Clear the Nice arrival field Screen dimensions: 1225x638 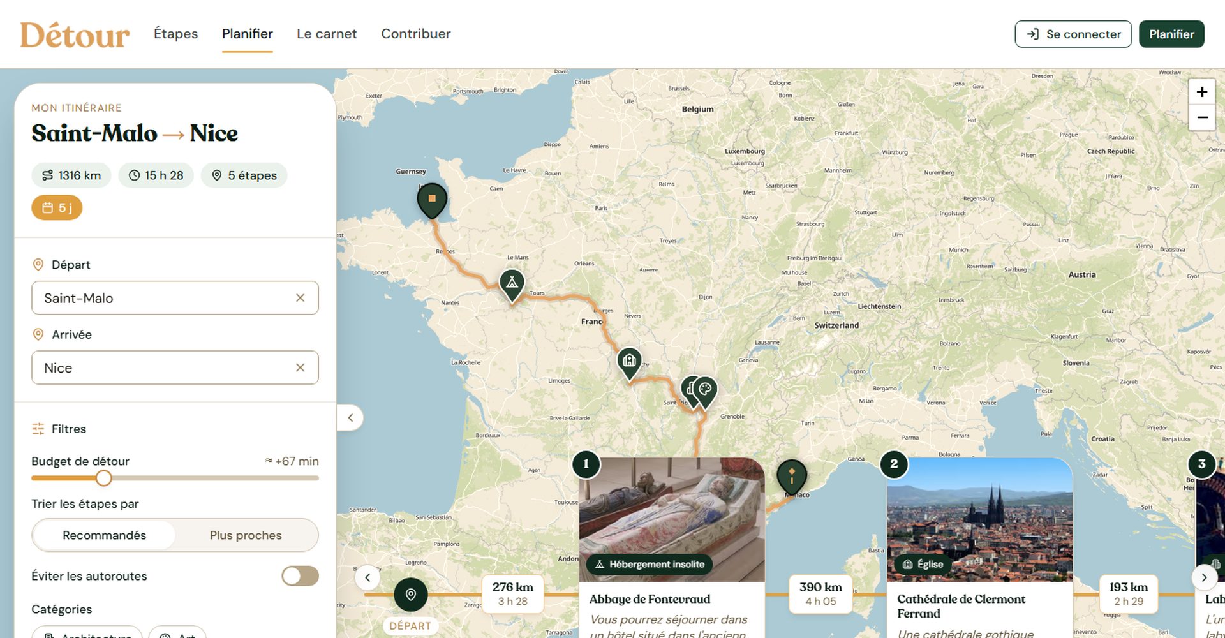300,367
